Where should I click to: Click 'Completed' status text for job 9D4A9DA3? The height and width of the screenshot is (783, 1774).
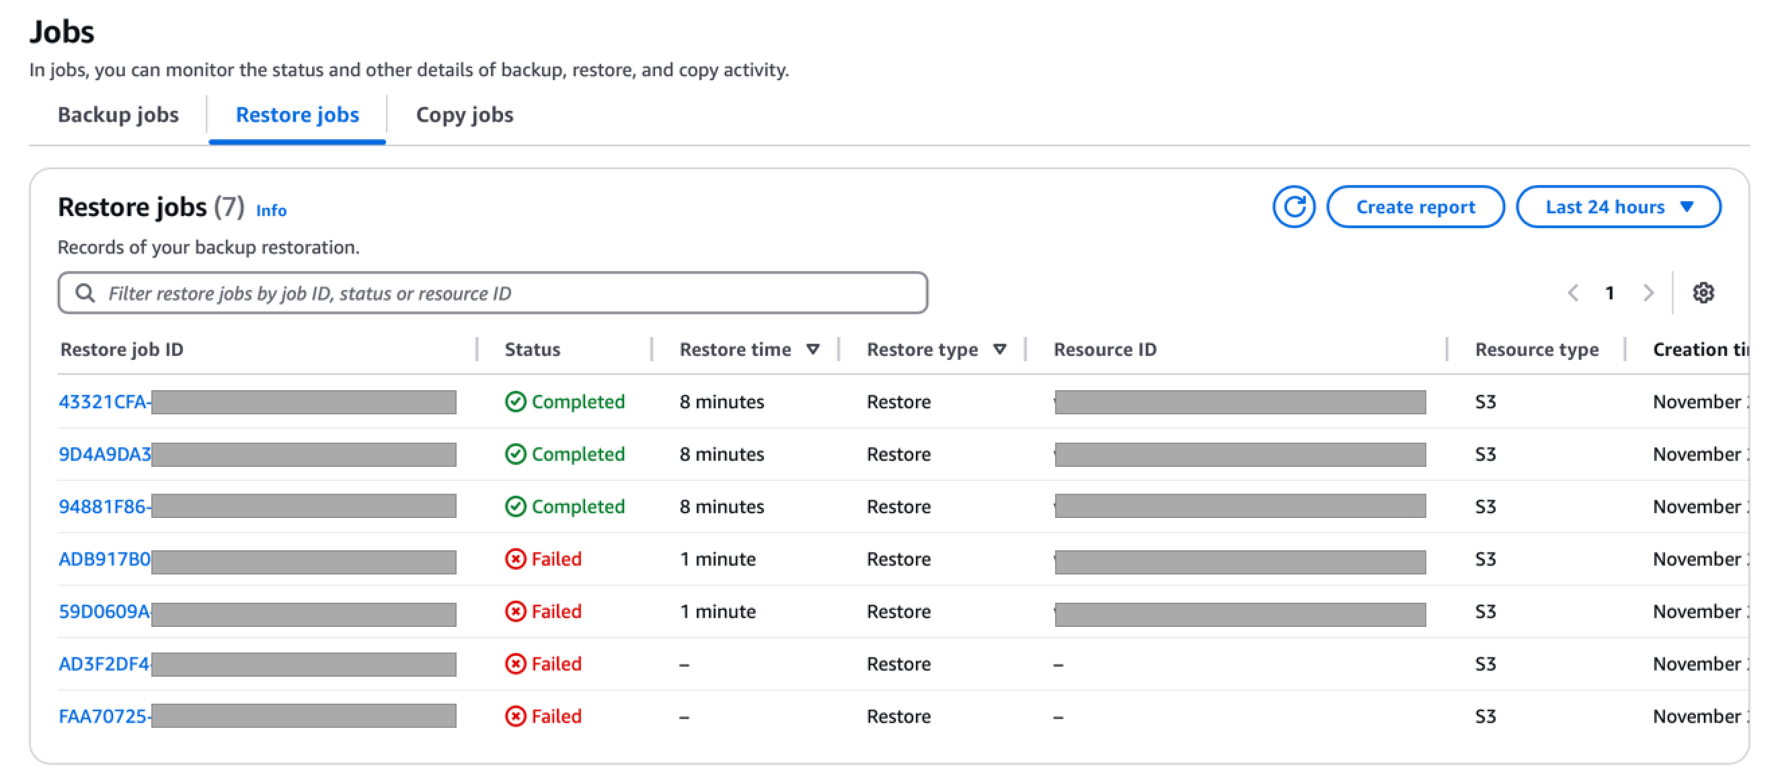[x=578, y=454]
